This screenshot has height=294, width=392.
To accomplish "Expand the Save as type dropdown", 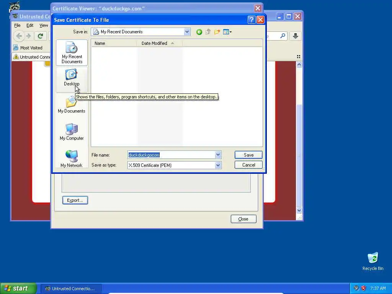I will pyautogui.click(x=218, y=165).
